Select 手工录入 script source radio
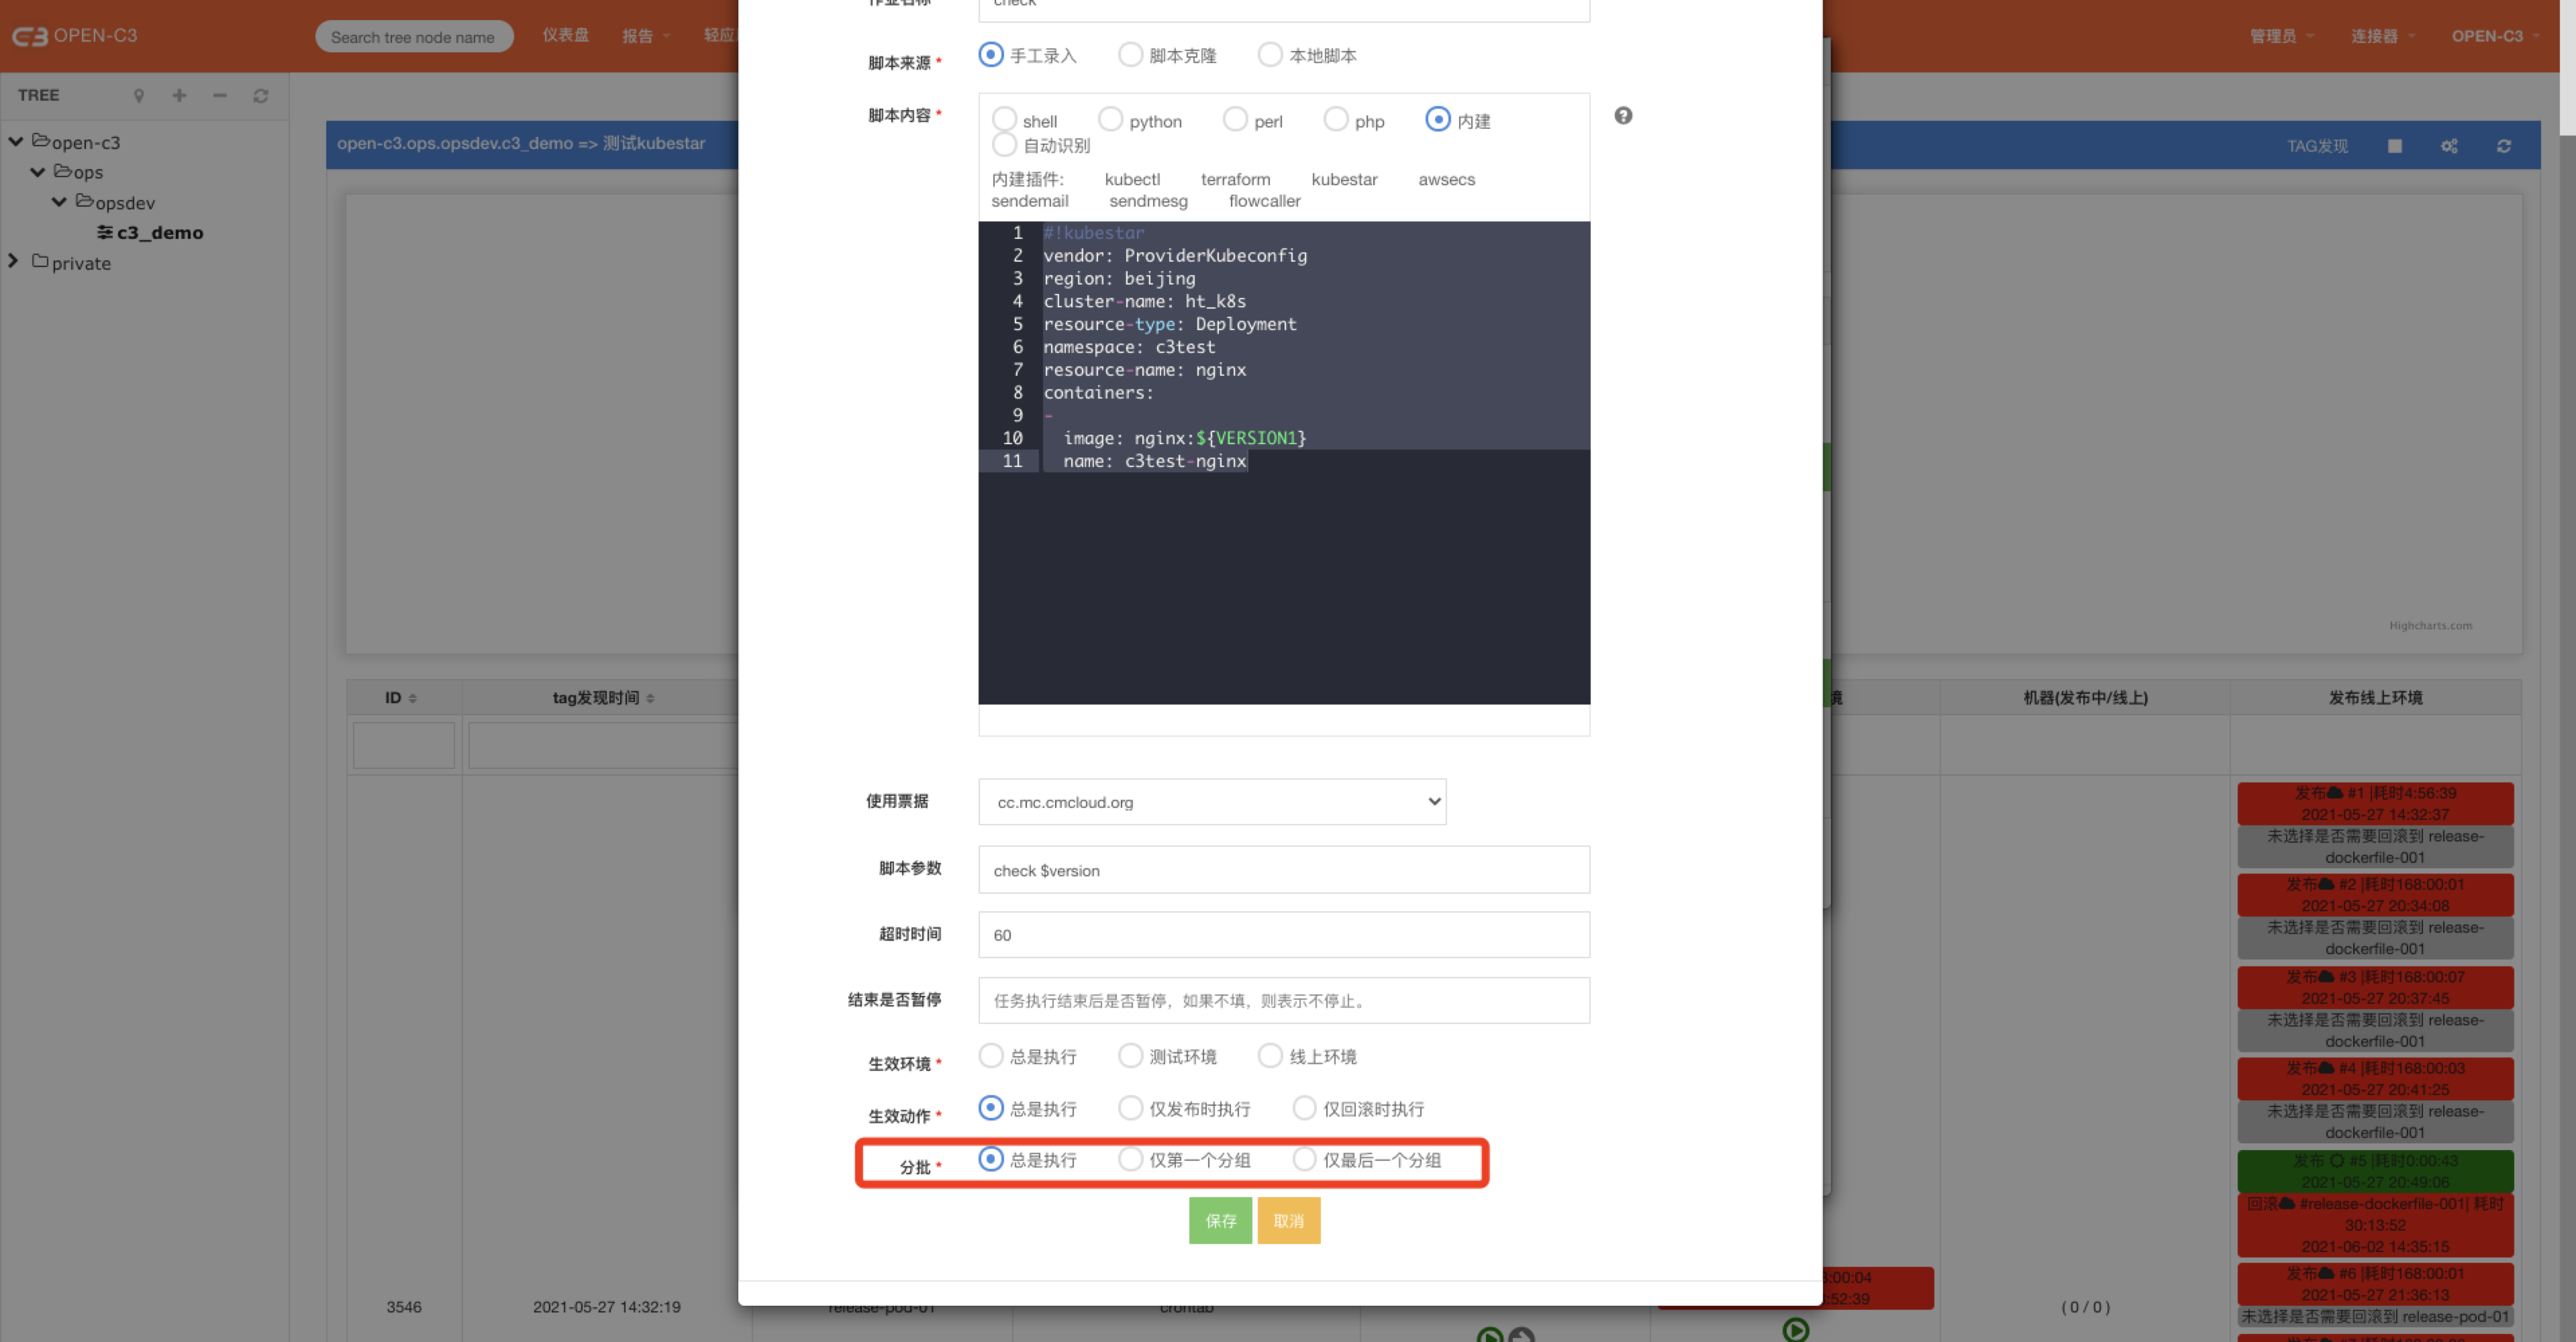 coord(990,54)
